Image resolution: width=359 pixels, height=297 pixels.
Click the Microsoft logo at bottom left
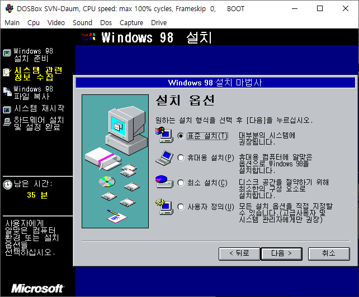click(x=38, y=289)
